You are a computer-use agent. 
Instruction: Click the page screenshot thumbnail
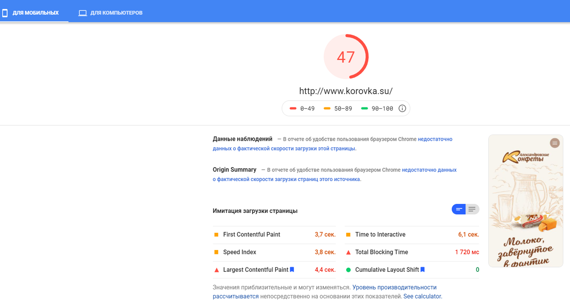click(526, 201)
